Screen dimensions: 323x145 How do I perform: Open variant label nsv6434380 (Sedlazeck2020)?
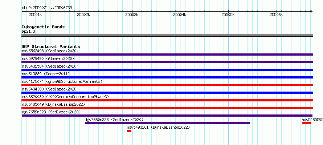pyautogui.click(x=50, y=89)
